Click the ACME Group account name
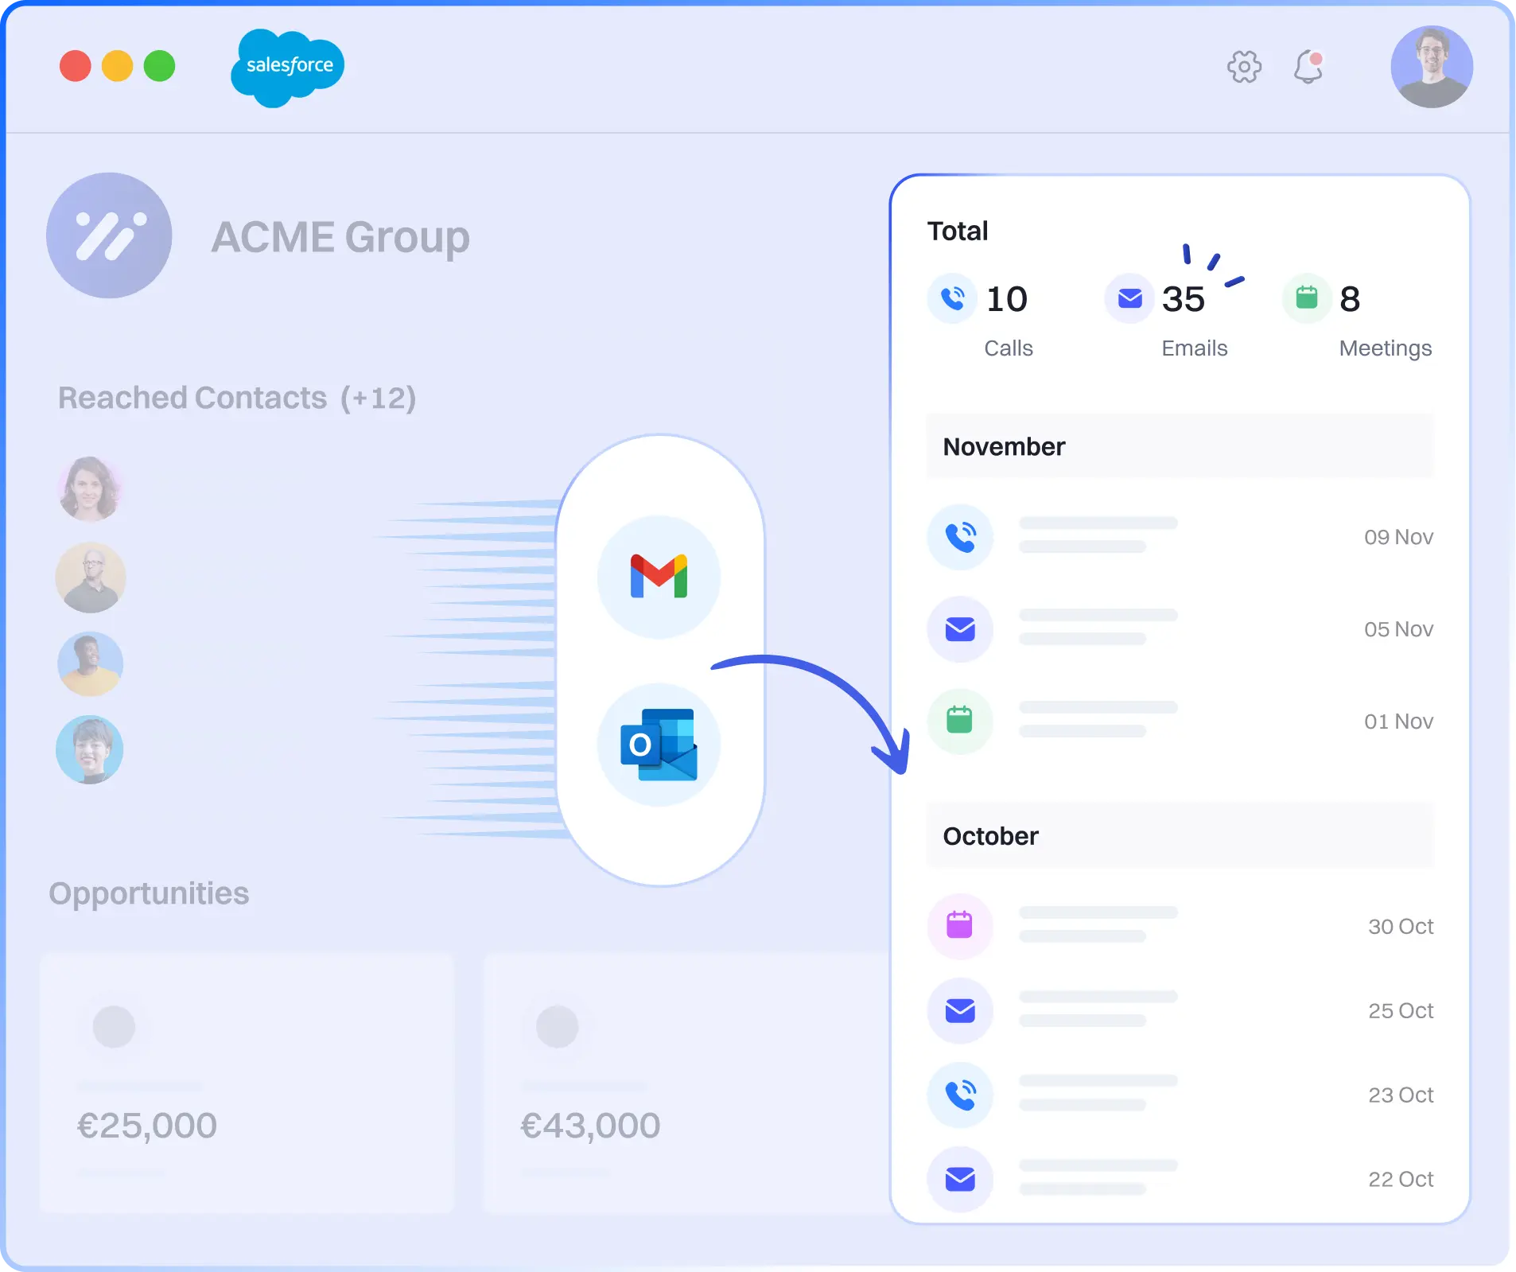Image resolution: width=1516 pixels, height=1272 pixels. click(x=340, y=238)
